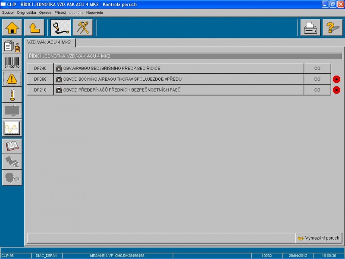Screen dimensions: 345x259
Task: Click the DF240 fault code button
Action: pyautogui.click(x=40, y=68)
